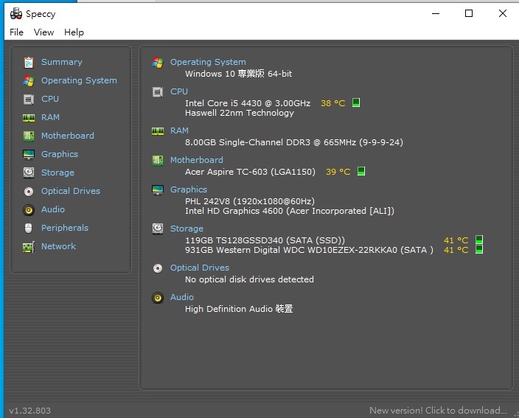Click the CPU chip icon in sidebar

[29, 99]
